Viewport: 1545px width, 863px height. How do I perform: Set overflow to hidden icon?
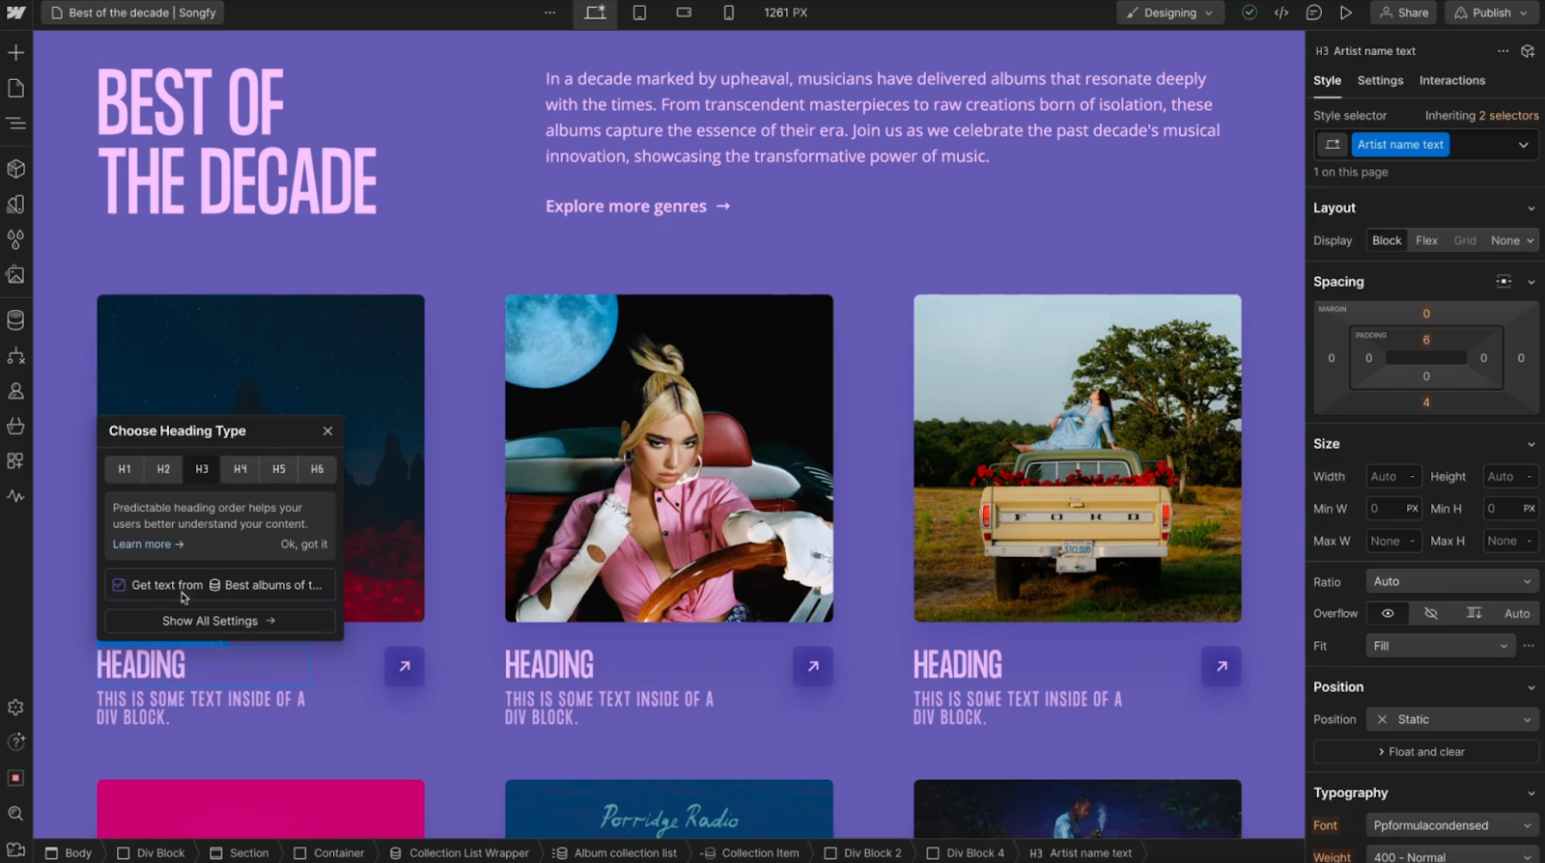pos(1431,614)
